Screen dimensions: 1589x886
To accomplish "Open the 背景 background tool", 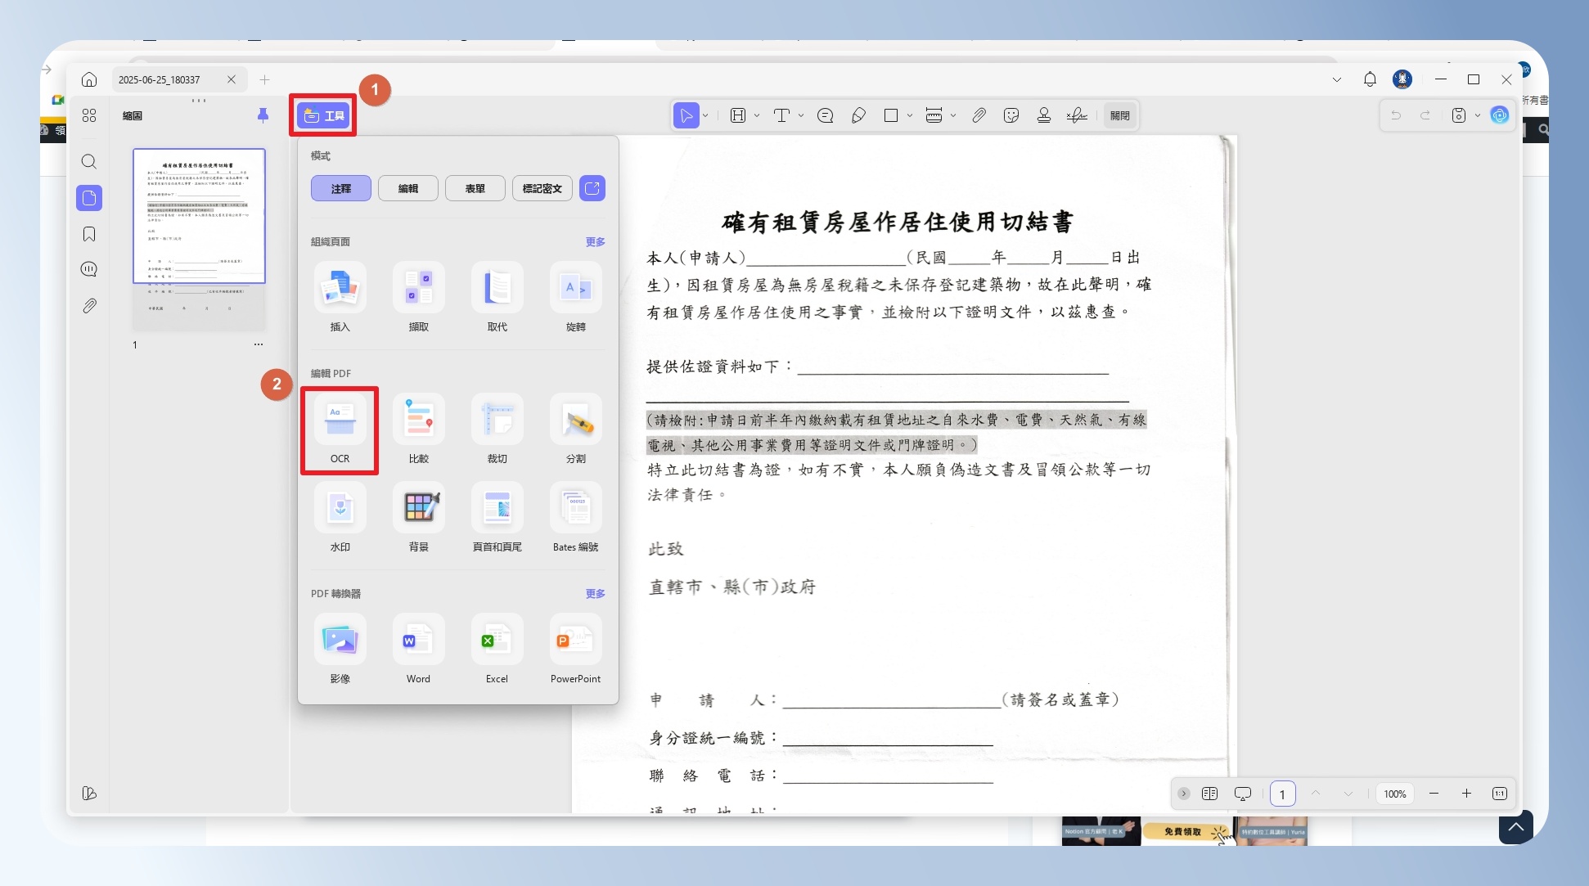I will click(x=418, y=519).
